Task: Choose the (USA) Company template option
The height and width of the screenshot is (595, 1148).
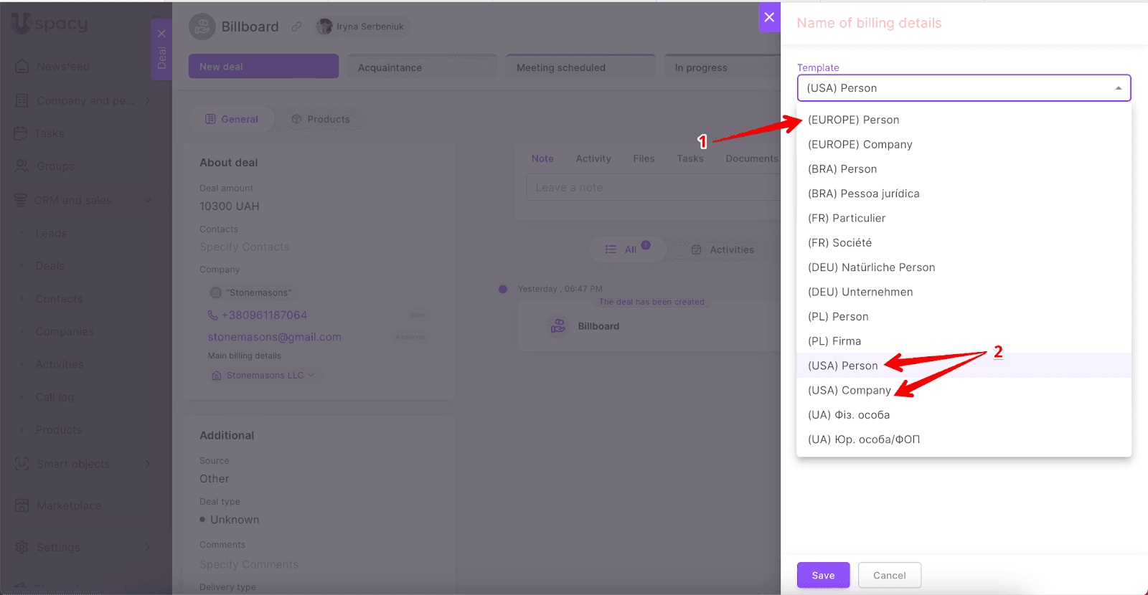Action: 849,390
